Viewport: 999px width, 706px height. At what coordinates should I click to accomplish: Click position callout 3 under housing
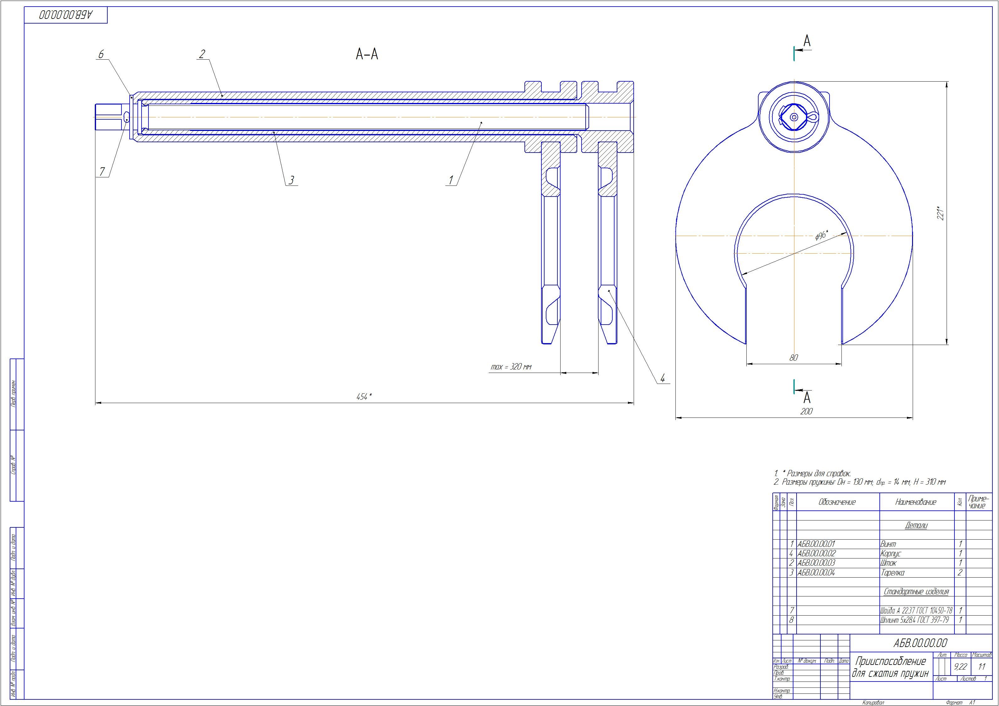(292, 180)
